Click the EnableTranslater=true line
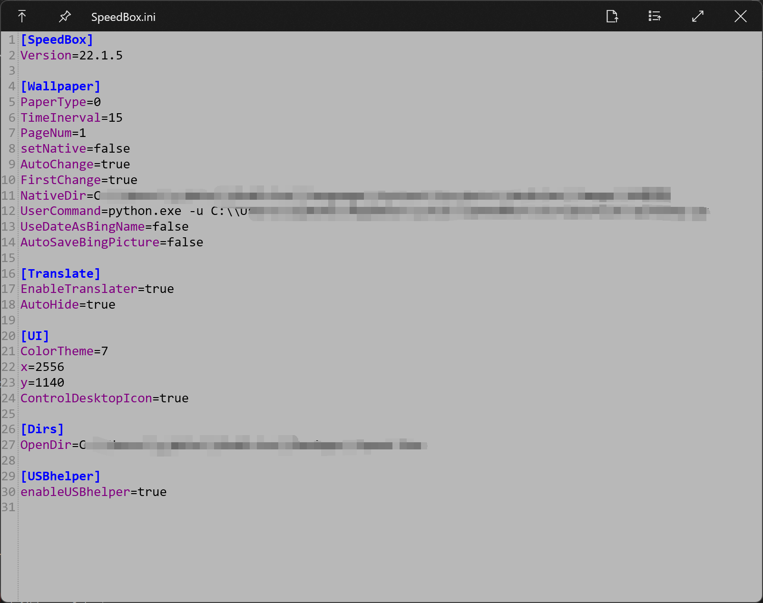 pyautogui.click(x=97, y=289)
